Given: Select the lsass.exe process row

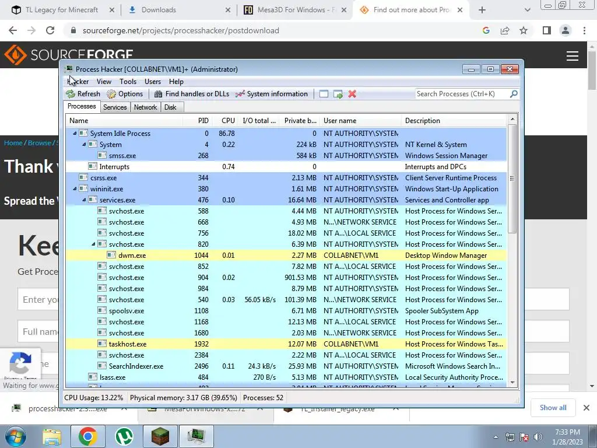Looking at the screenshot, I should pos(286,377).
